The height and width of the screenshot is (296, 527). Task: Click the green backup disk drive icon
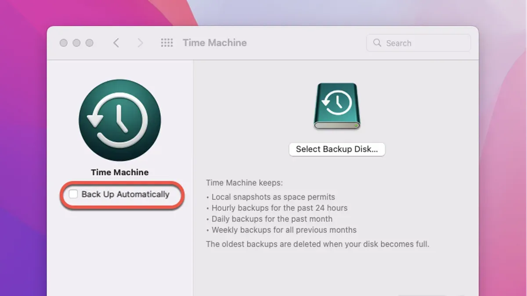pos(337,106)
